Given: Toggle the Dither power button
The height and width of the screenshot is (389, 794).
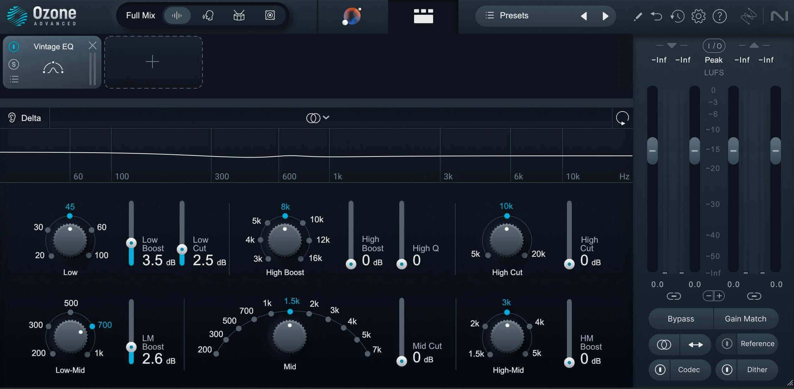Looking at the screenshot, I should [x=727, y=370].
